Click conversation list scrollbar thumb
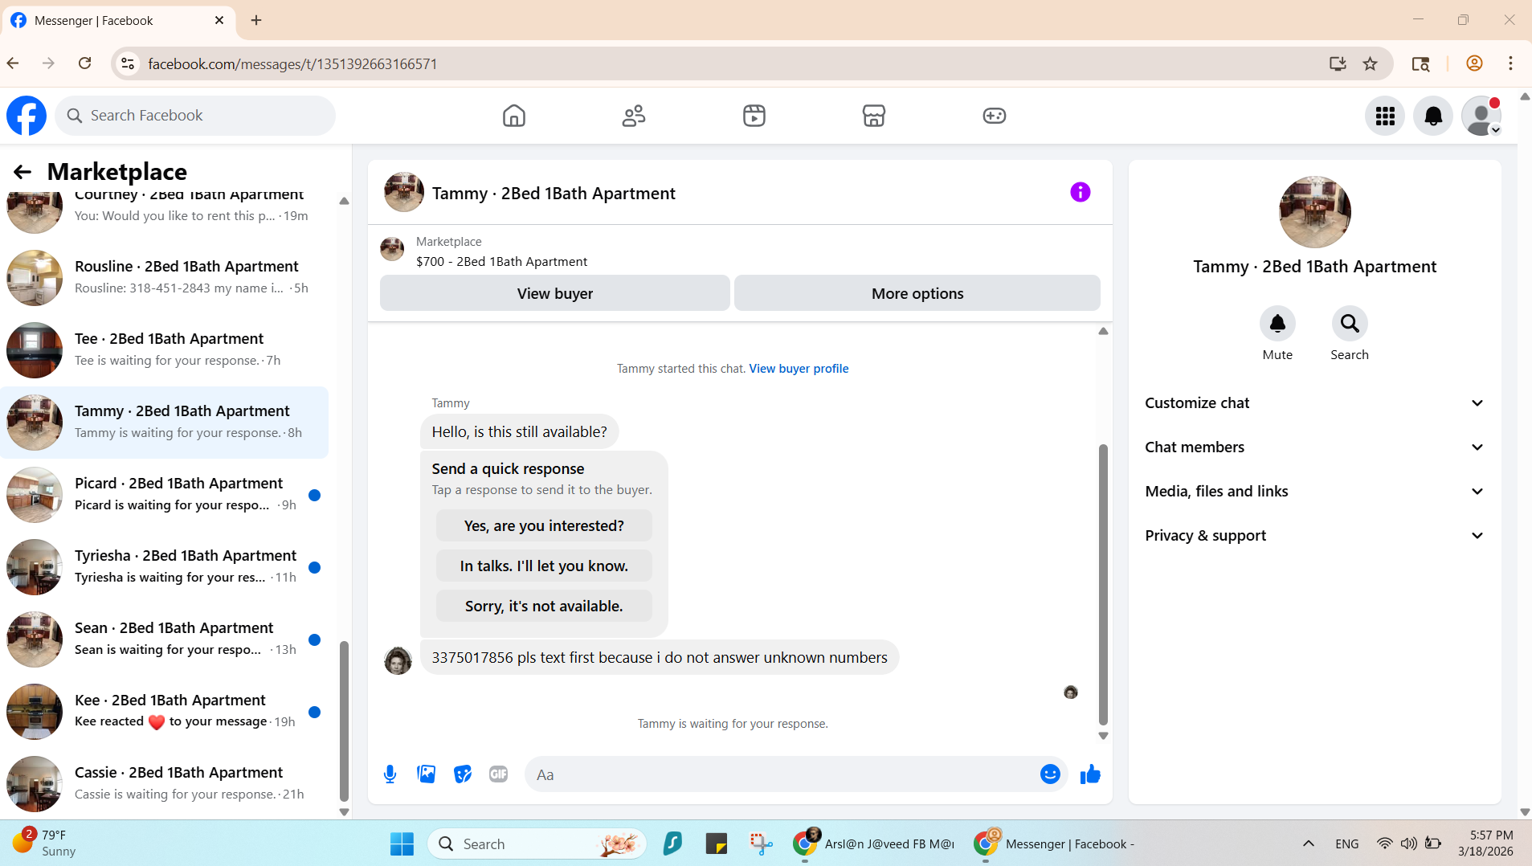Image resolution: width=1532 pixels, height=866 pixels. click(344, 721)
